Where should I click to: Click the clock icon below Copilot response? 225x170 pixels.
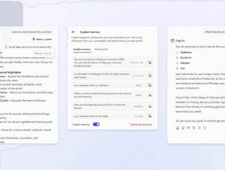[194, 128]
